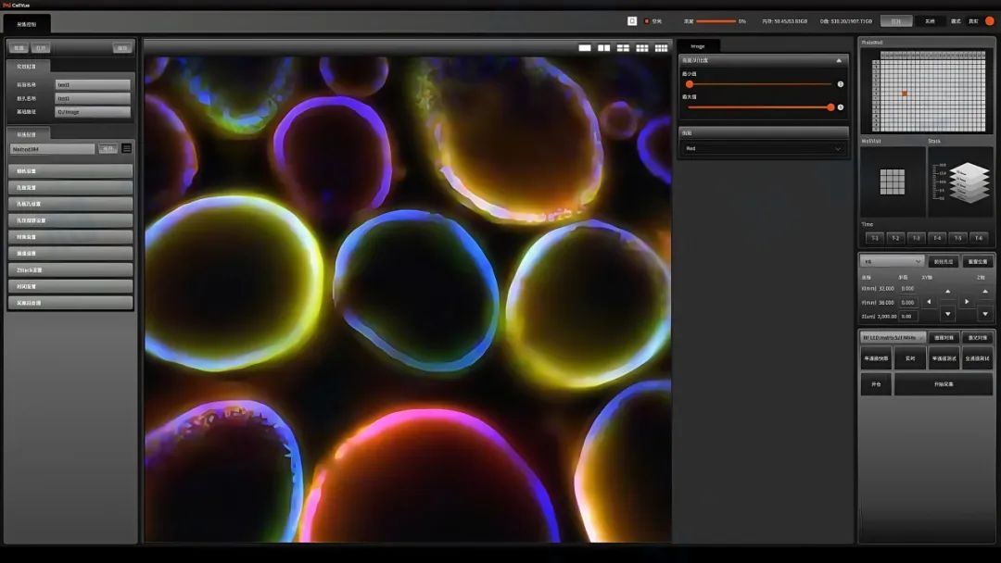Image resolution: width=1001 pixels, height=563 pixels.
Task: Choose the four-pane grid view layout
Action: [623, 48]
